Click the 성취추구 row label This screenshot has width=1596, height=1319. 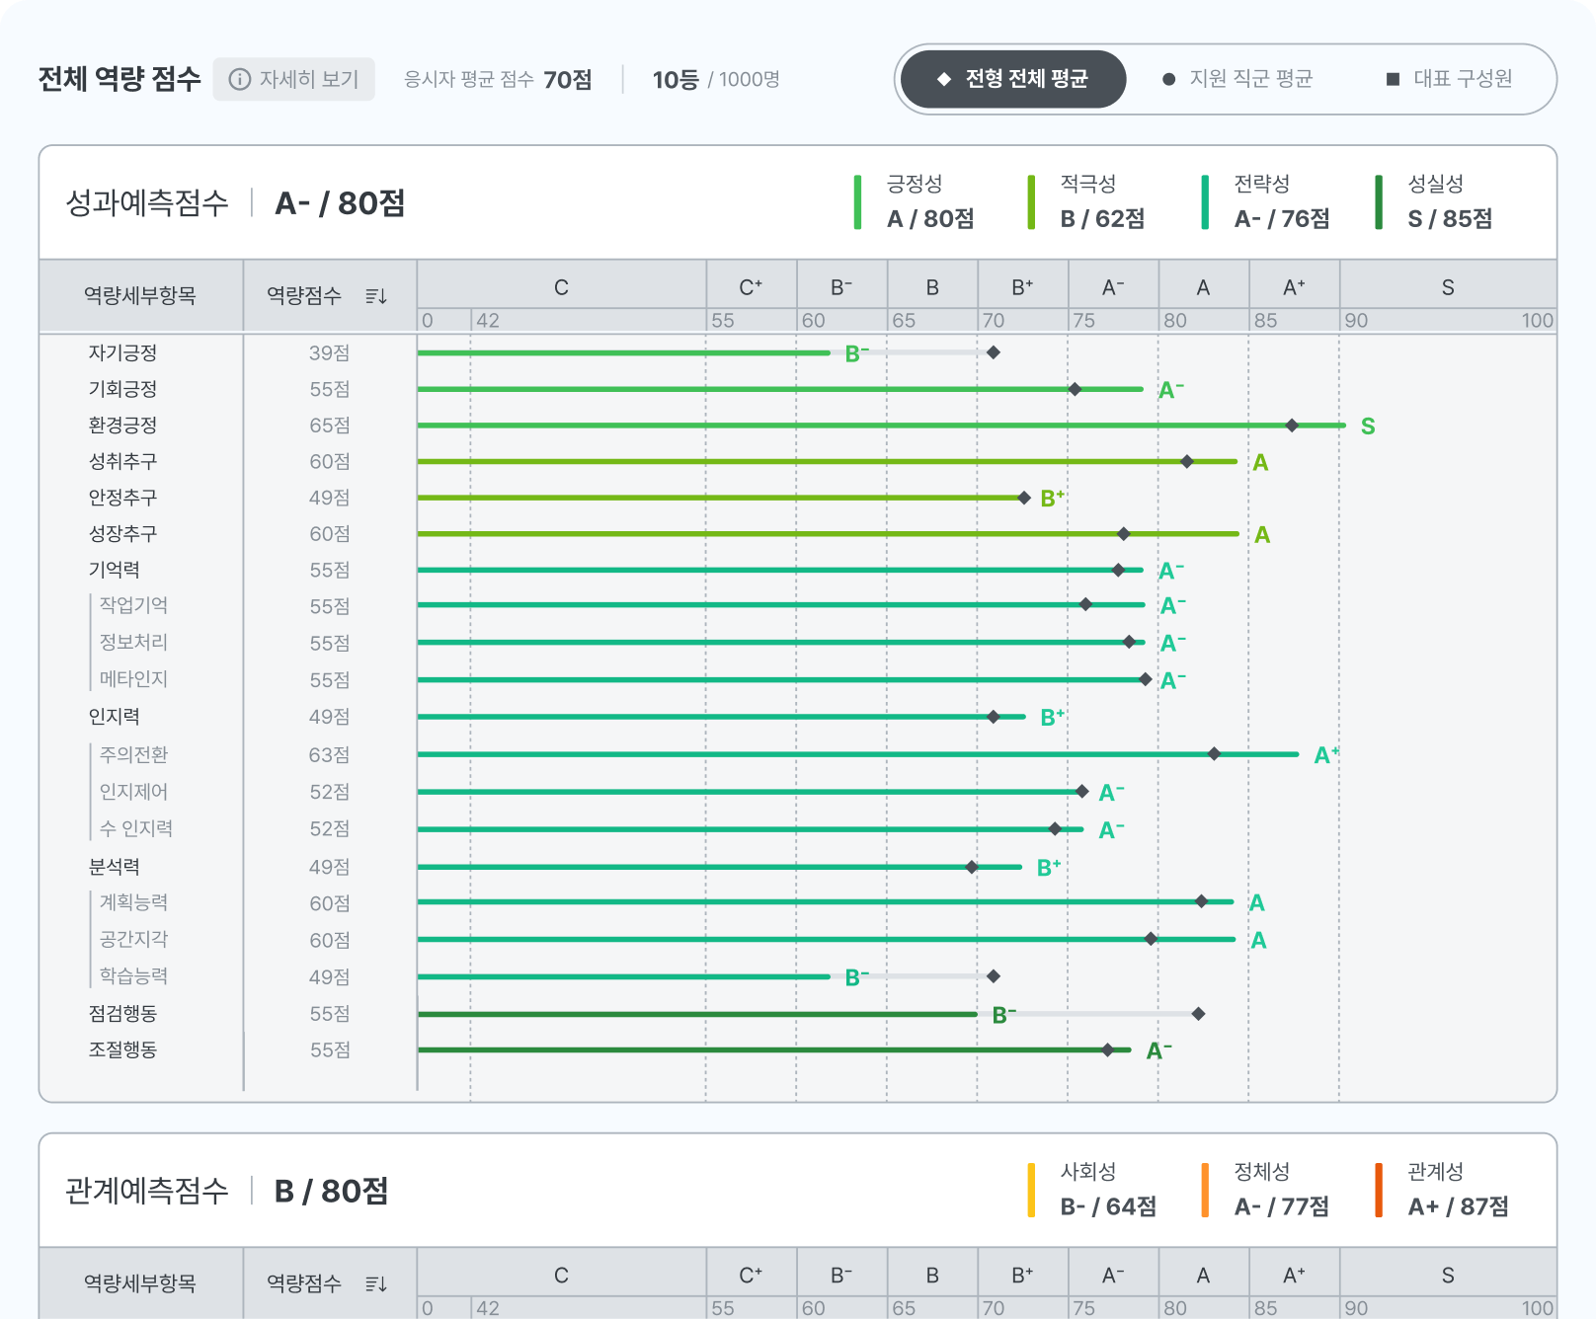122,461
